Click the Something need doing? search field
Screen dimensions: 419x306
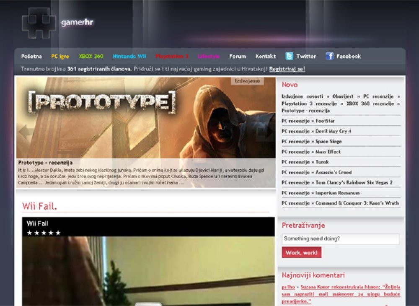(341, 239)
